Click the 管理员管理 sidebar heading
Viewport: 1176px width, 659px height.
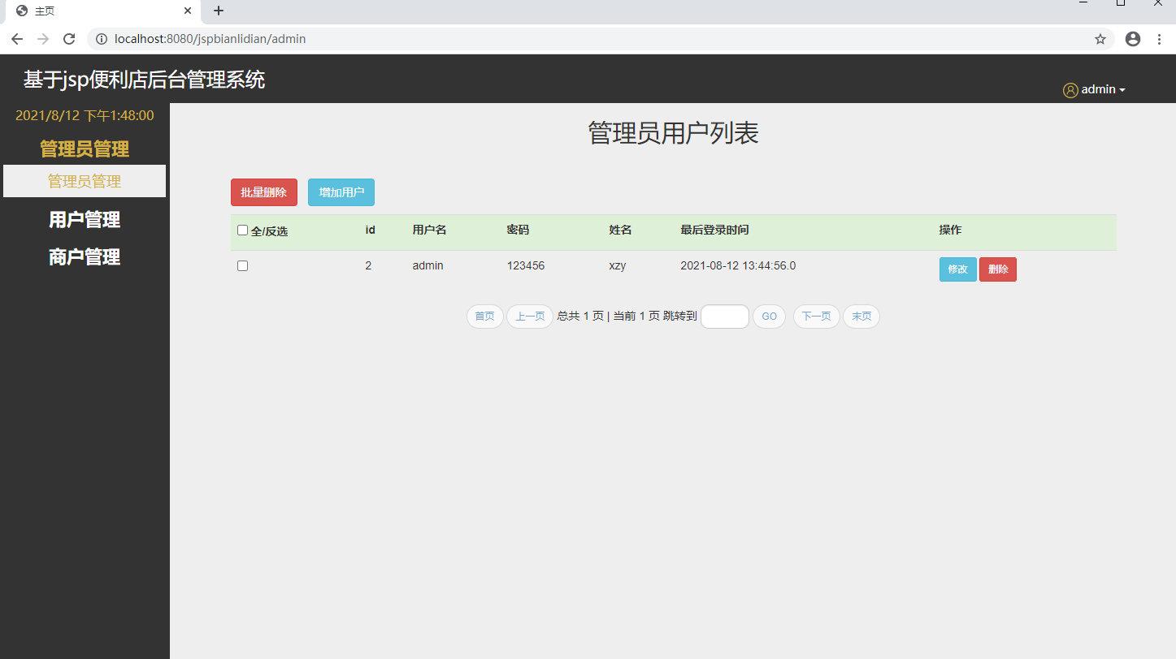[85, 149]
